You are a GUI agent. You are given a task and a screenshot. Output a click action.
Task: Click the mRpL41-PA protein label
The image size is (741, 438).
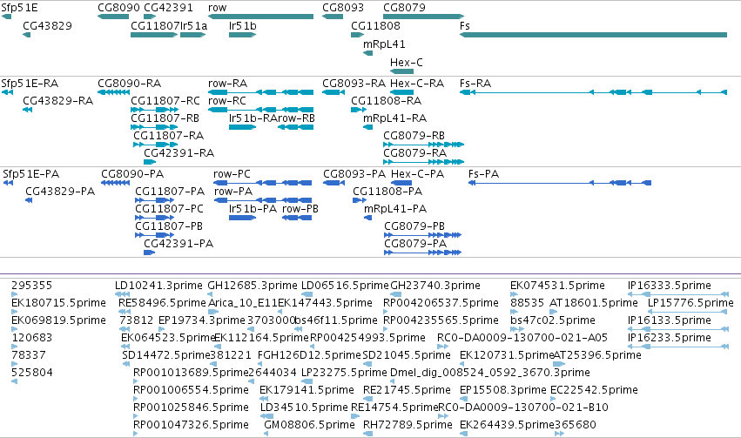(x=395, y=209)
